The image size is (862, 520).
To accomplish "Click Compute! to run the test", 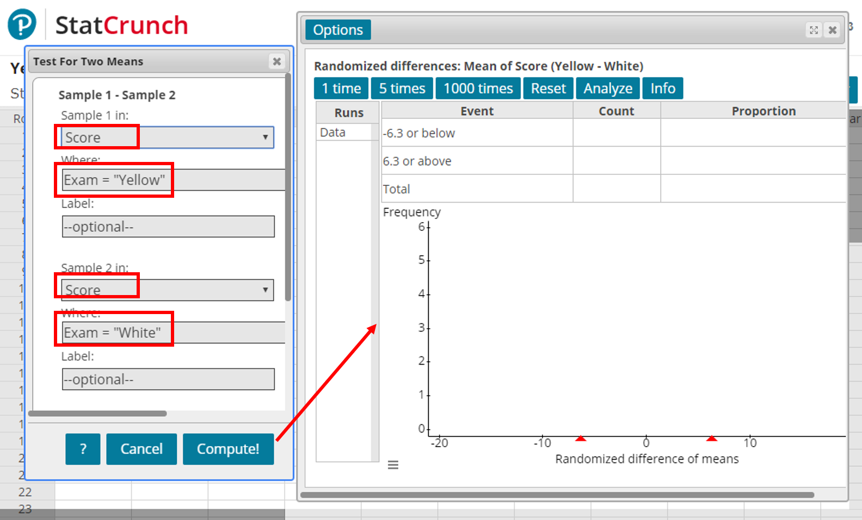I will [x=228, y=449].
